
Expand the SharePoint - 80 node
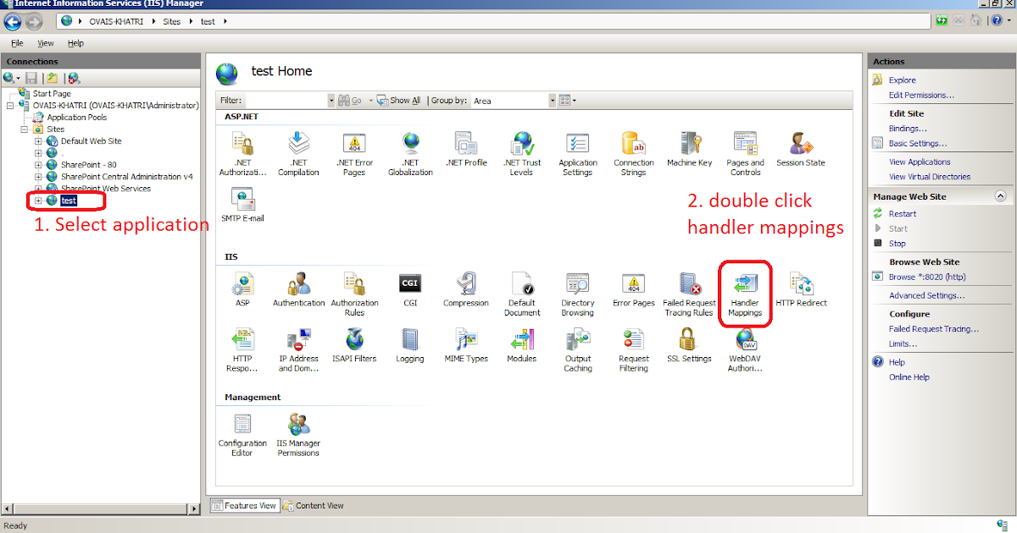(38, 165)
